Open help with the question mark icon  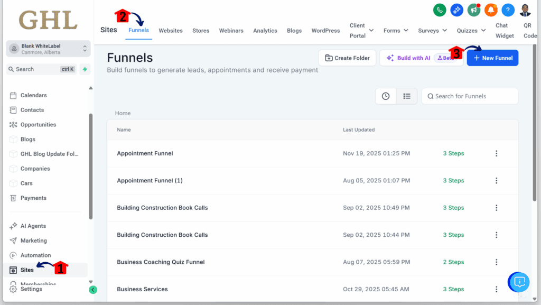[x=508, y=10]
